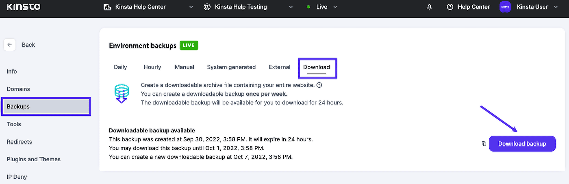Click the info question mark after website text
569x184 pixels.
(319, 85)
